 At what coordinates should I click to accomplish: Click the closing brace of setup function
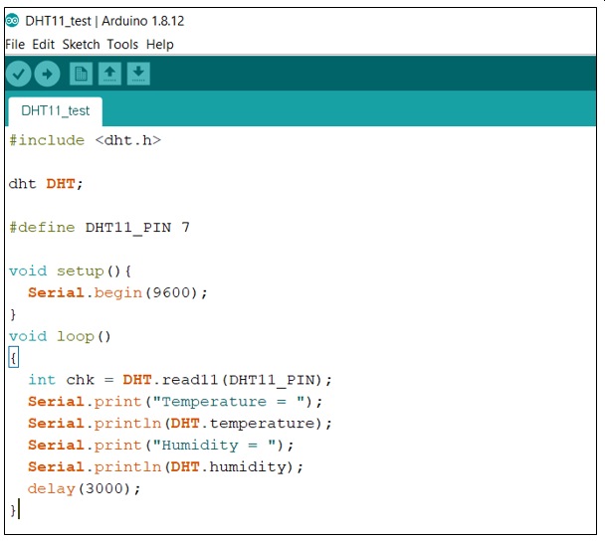tap(13, 314)
